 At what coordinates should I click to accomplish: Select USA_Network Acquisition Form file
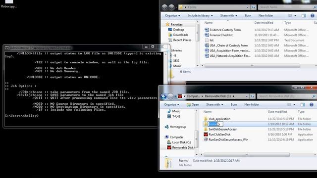click(230, 56)
